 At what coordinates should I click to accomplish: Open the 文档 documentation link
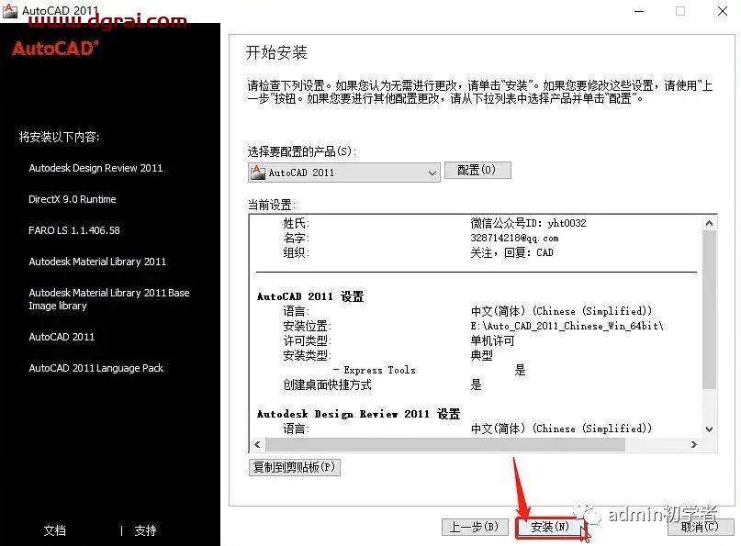pyautogui.click(x=55, y=530)
